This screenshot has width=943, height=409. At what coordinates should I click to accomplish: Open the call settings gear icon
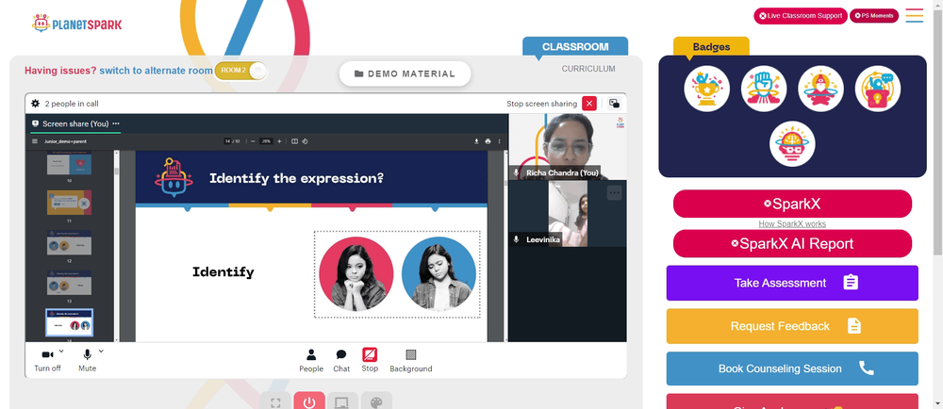[x=36, y=104]
